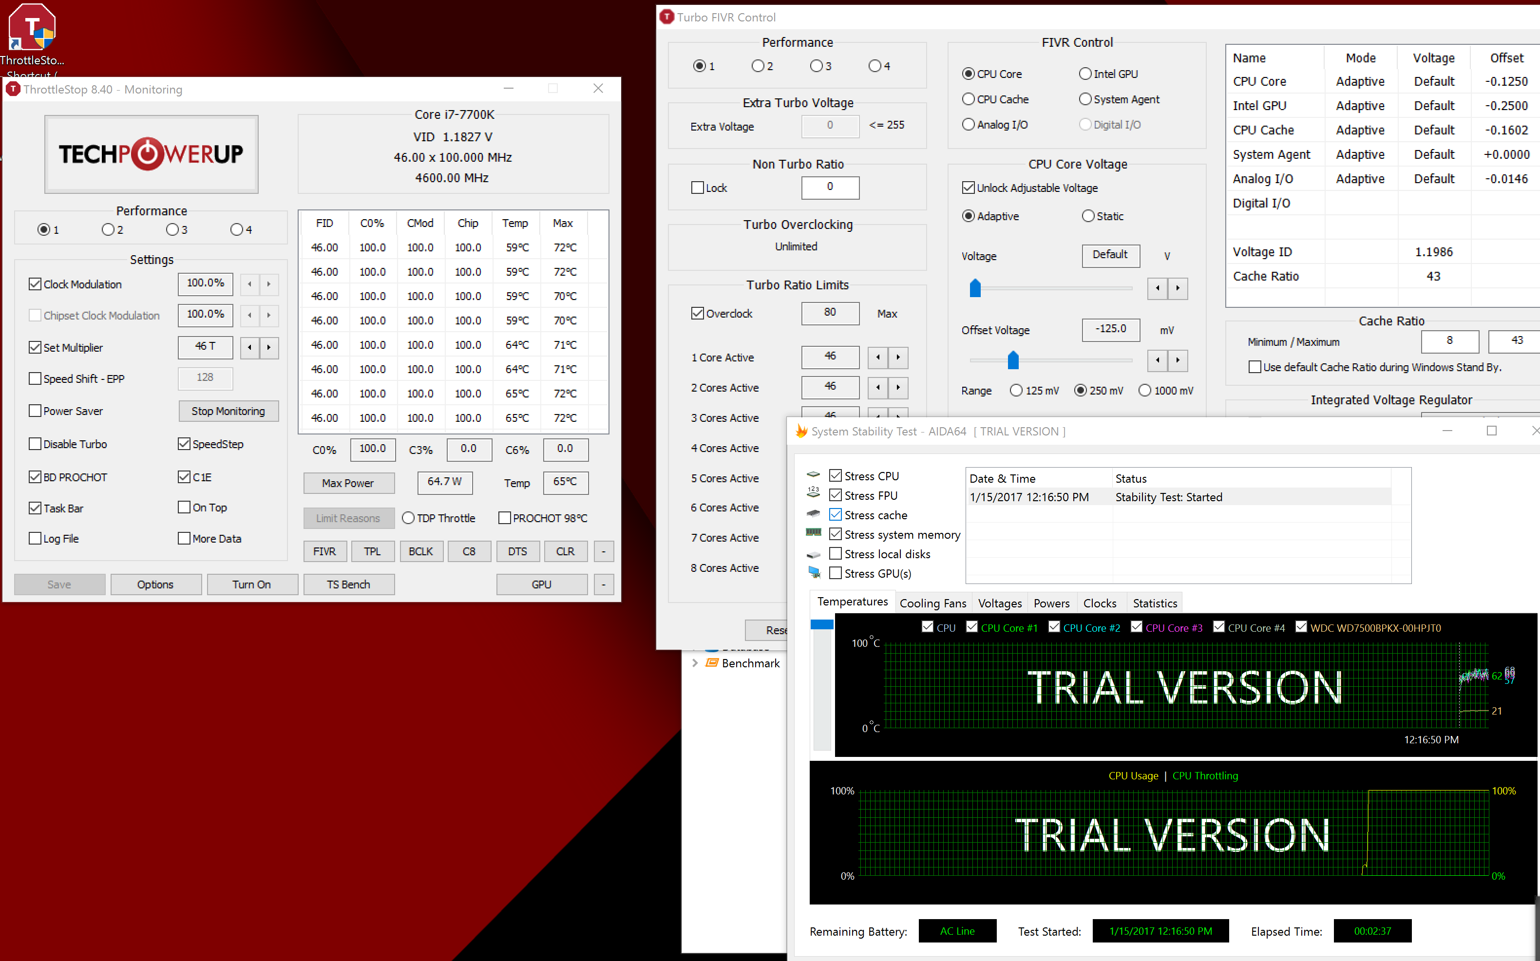Select ThrottleStop performance profile 3
Viewport: 1540px width, 961px height.
point(171,229)
